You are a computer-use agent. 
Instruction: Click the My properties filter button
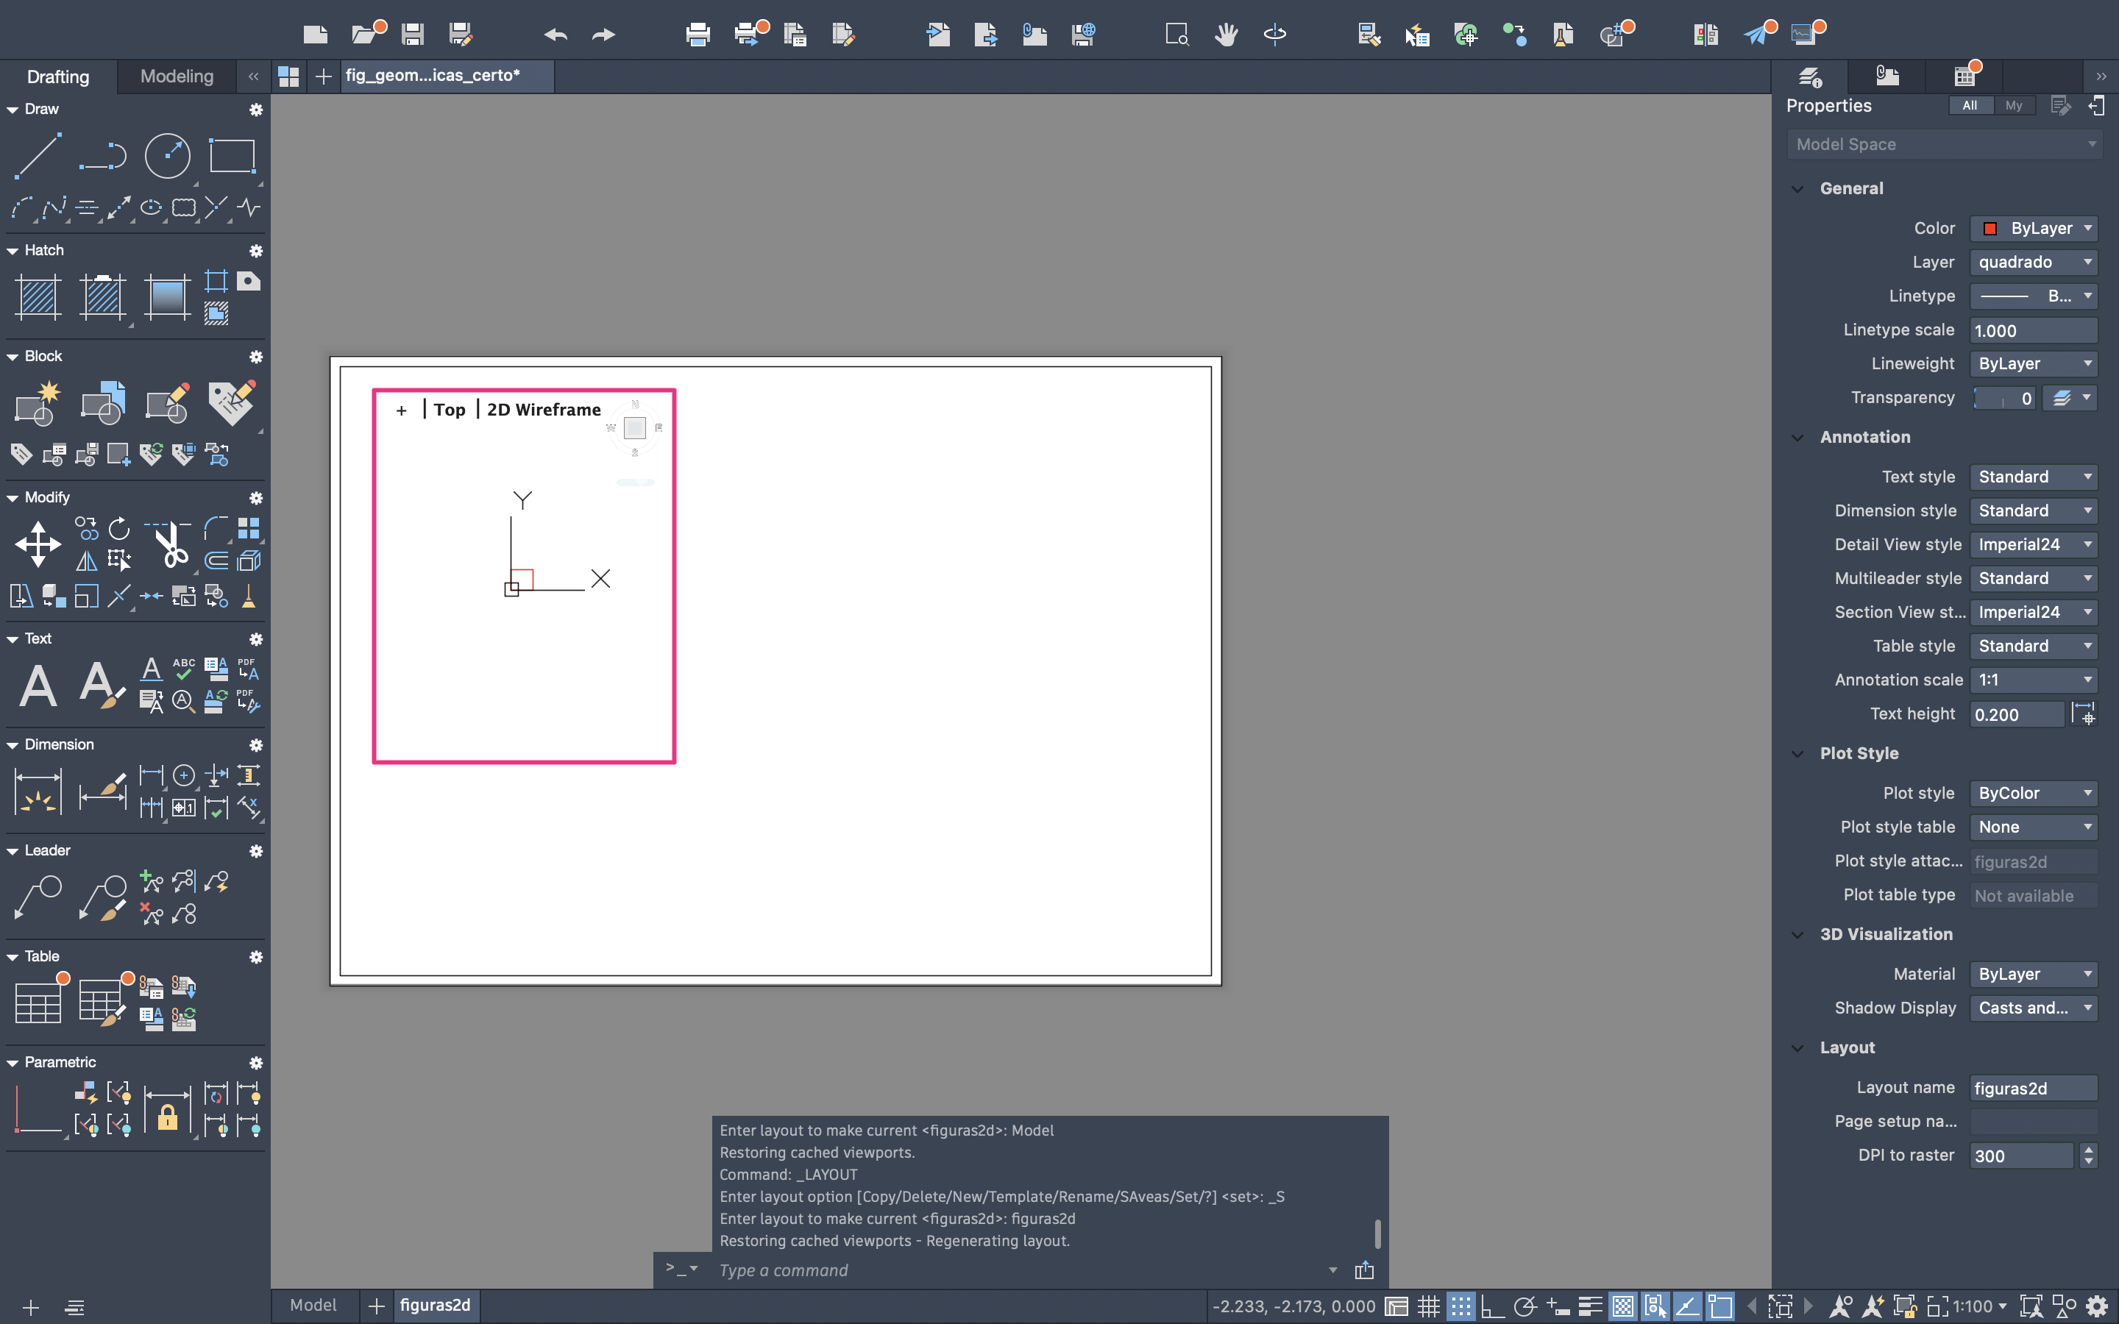(2014, 105)
